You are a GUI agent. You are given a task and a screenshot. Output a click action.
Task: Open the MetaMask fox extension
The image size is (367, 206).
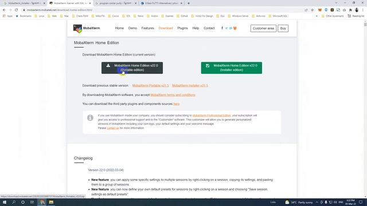coord(320,10)
